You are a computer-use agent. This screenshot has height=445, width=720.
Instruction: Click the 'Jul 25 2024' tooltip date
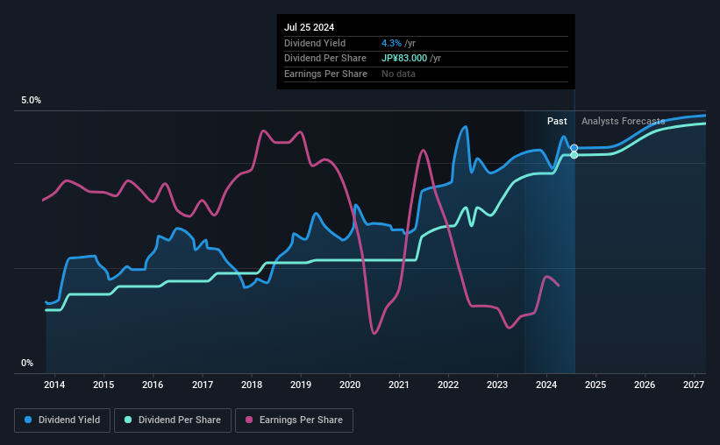pyautogui.click(x=309, y=27)
